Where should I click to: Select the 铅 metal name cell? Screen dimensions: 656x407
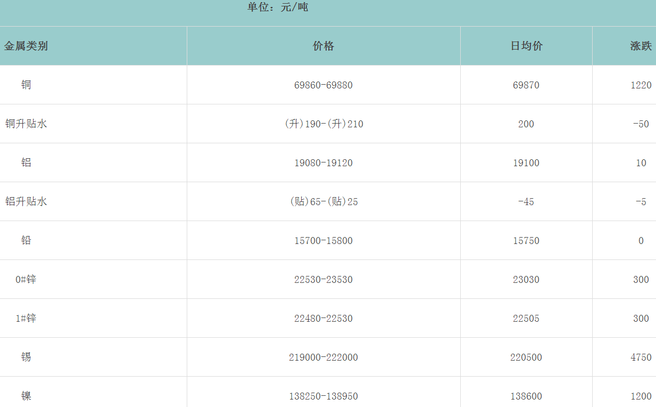coord(26,240)
